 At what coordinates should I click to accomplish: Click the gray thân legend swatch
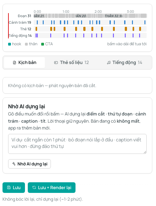[26, 44]
